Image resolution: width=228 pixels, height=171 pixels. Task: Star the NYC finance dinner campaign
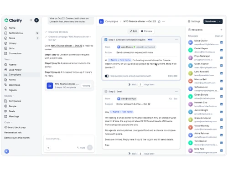pyautogui.click(x=159, y=21)
